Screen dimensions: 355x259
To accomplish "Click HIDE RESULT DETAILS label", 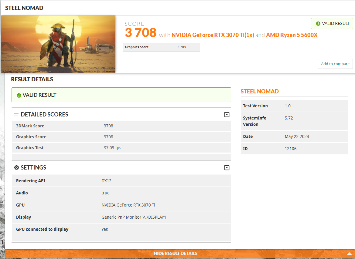I will point(176,254).
